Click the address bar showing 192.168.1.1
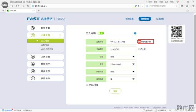This screenshot has height=112, width=196. (82, 6)
